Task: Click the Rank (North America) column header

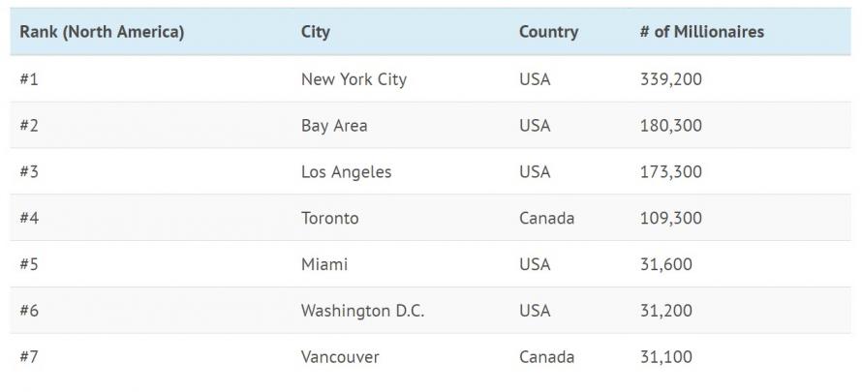Action: tap(102, 32)
